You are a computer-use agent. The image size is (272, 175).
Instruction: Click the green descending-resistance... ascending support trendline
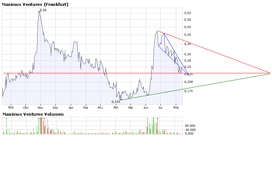(x=195, y=87)
